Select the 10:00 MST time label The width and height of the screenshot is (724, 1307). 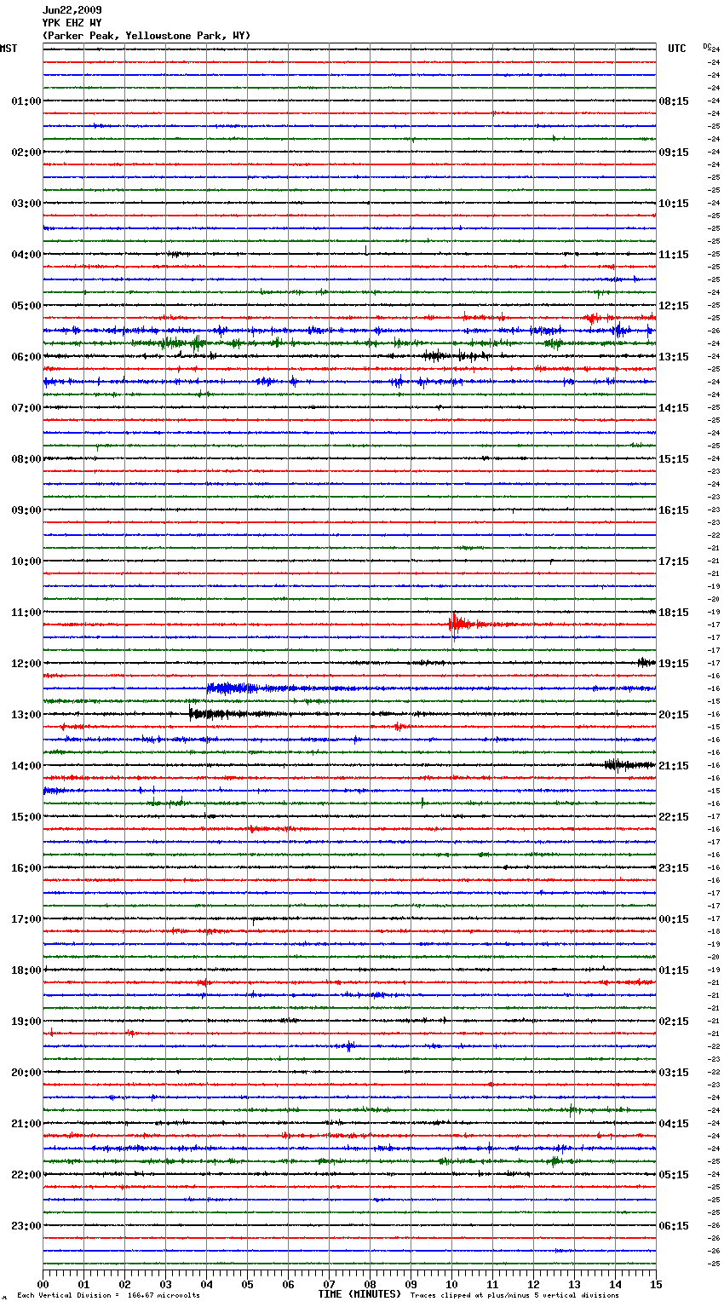tap(26, 561)
